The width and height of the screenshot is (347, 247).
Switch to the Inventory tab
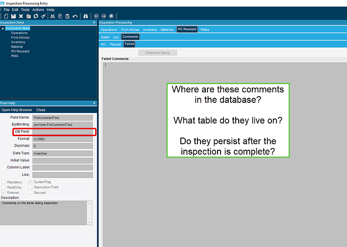point(150,29)
